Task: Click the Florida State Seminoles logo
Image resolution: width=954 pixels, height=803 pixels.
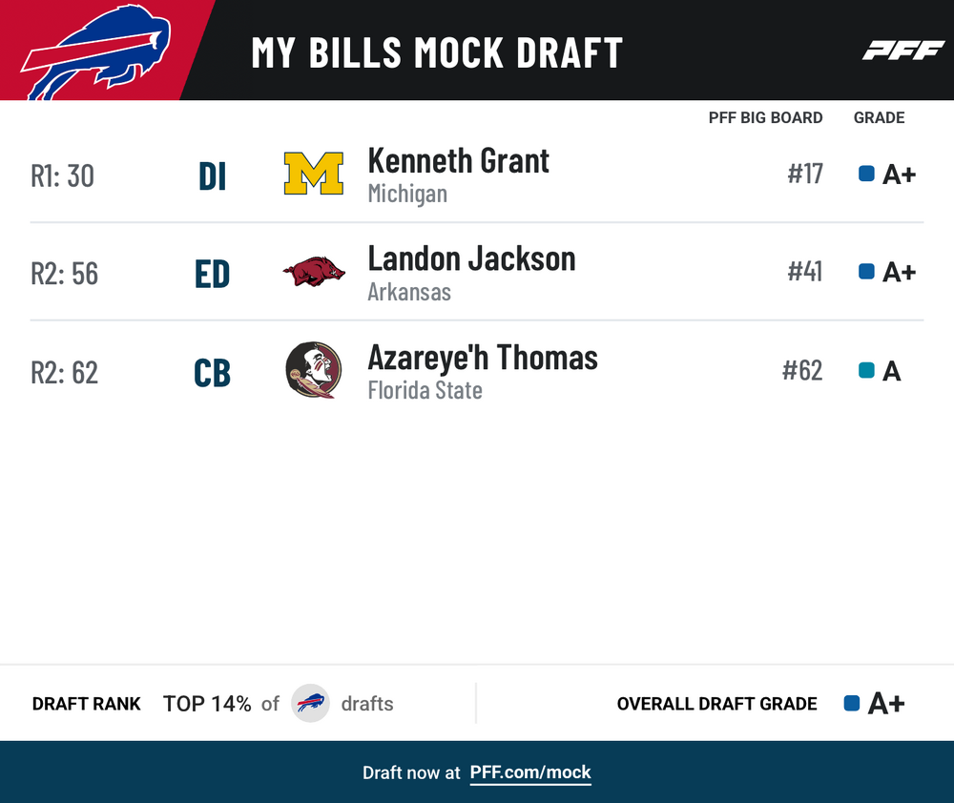Action: point(313,370)
